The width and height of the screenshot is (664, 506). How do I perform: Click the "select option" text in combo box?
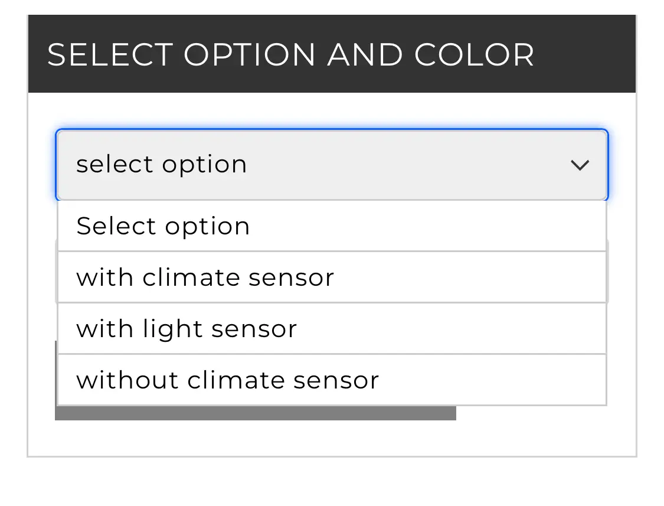(x=161, y=164)
